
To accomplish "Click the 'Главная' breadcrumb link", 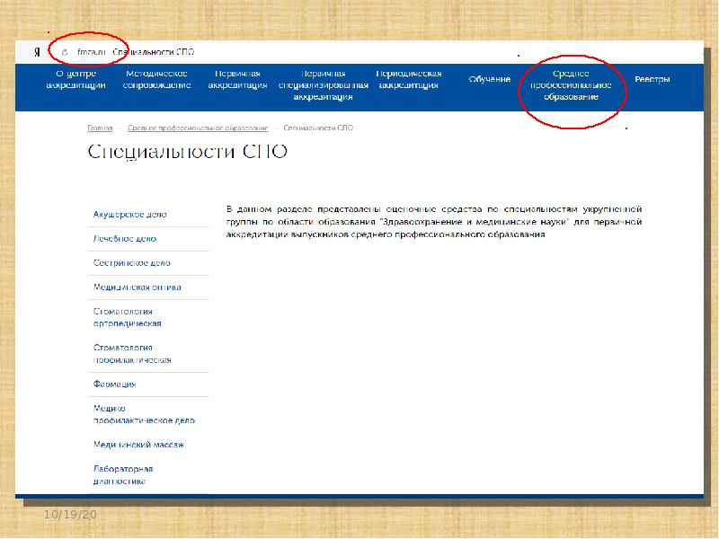I will (x=100, y=128).
